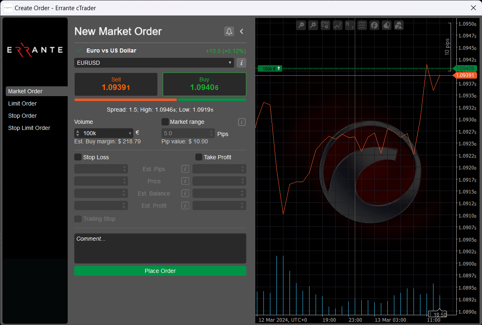Open the checklist viewing options icon
This screenshot has width=482, height=325.
click(x=362, y=25)
